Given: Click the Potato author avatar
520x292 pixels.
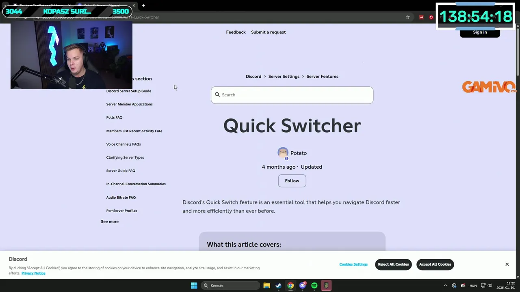Looking at the screenshot, I should pyautogui.click(x=283, y=152).
